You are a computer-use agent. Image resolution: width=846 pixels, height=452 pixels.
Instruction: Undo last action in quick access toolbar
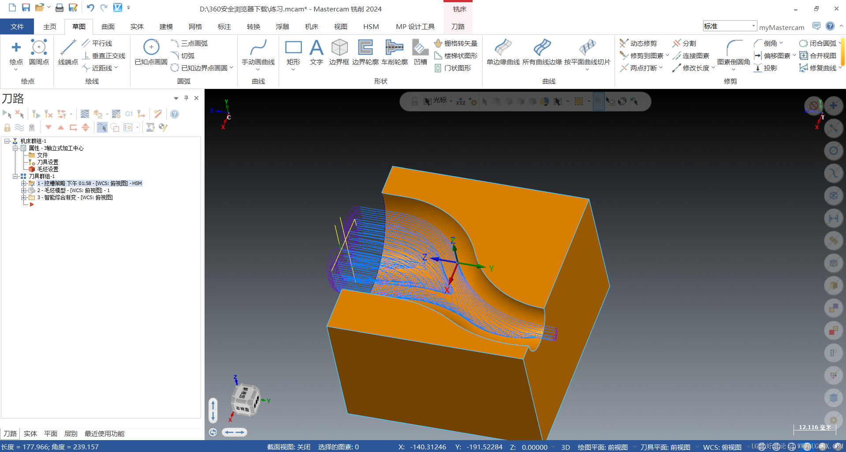point(90,7)
